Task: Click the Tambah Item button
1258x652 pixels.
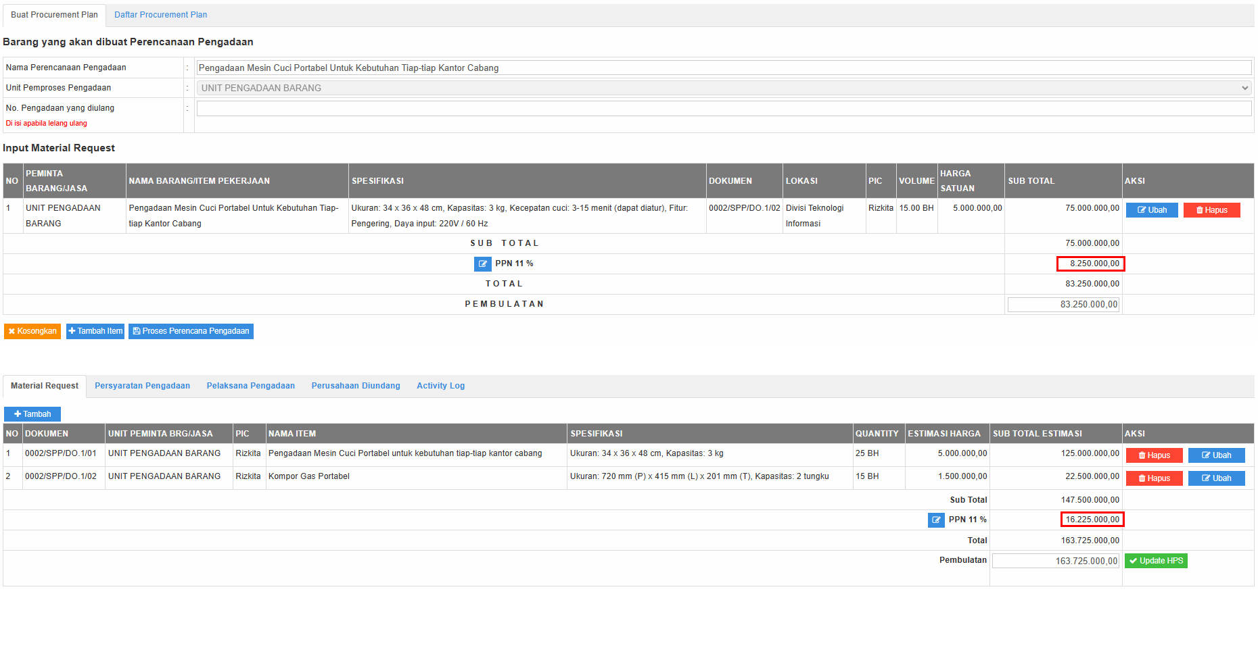Action: click(x=95, y=331)
